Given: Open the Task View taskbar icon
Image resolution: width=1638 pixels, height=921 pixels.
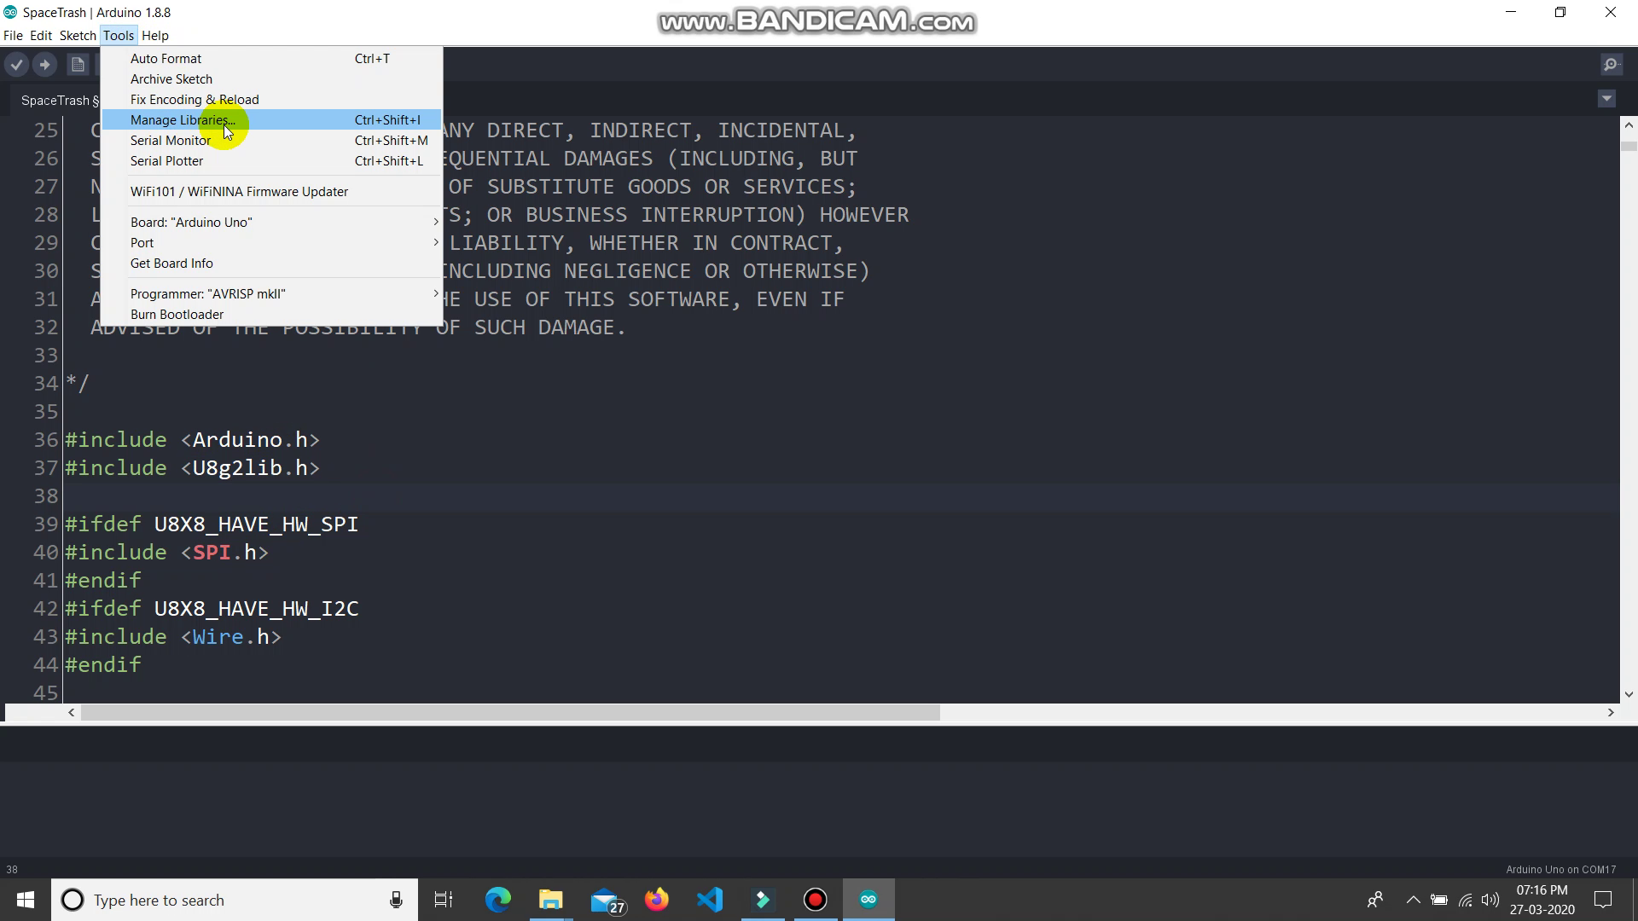Looking at the screenshot, I should 444,900.
